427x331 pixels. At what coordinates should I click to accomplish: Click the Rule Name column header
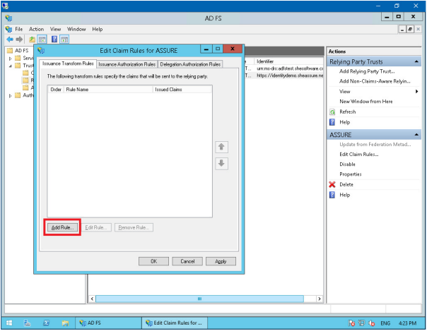pos(106,90)
